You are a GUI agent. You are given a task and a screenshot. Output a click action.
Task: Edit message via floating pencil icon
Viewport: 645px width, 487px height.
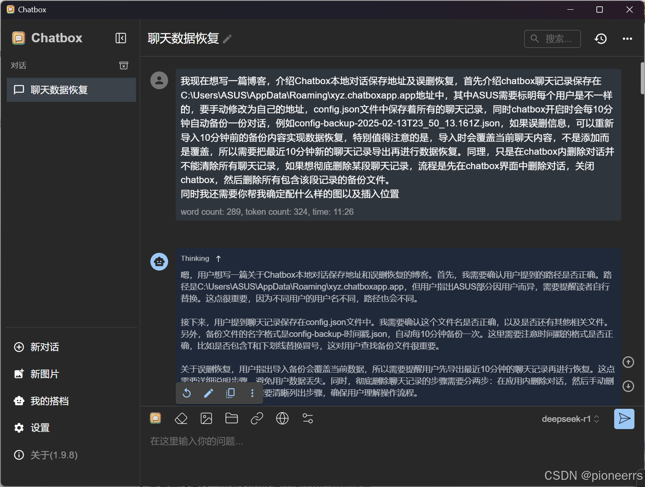click(209, 393)
